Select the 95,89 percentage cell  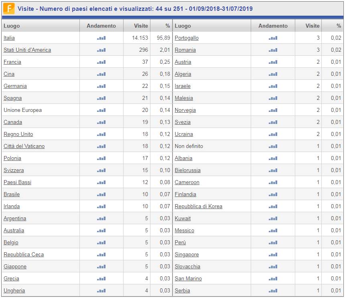click(x=164, y=38)
